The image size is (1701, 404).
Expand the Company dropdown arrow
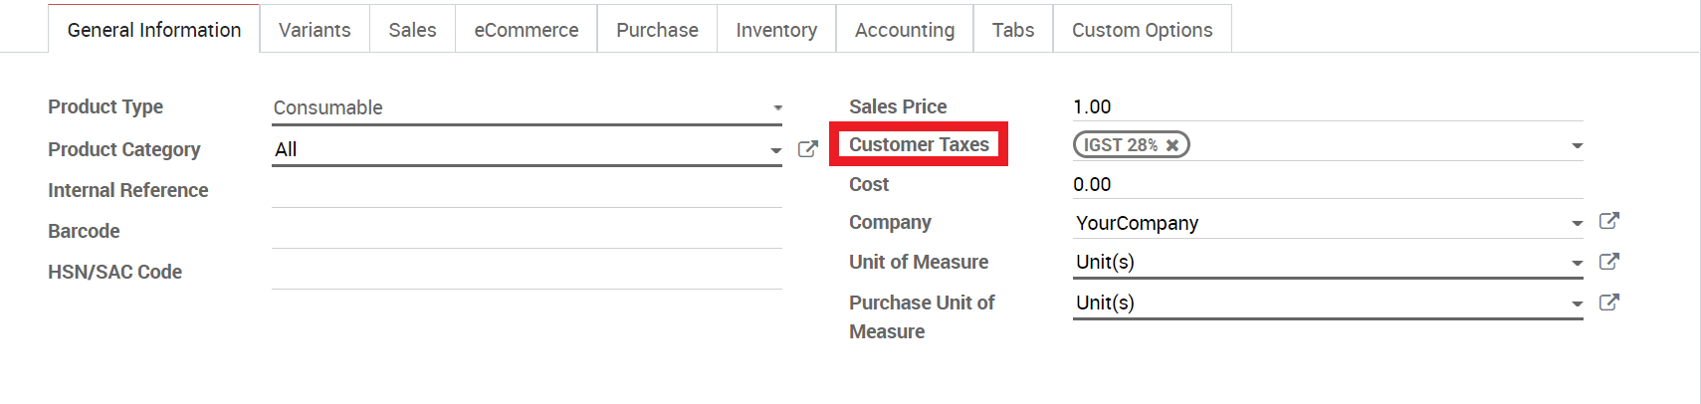1577,224
